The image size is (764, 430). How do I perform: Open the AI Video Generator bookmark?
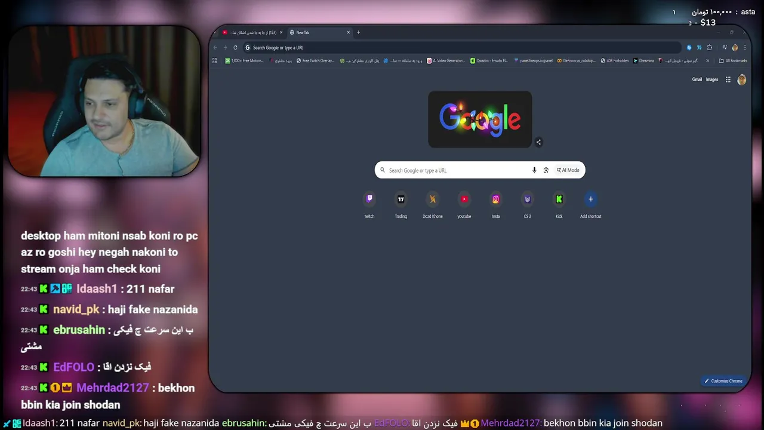446,60
